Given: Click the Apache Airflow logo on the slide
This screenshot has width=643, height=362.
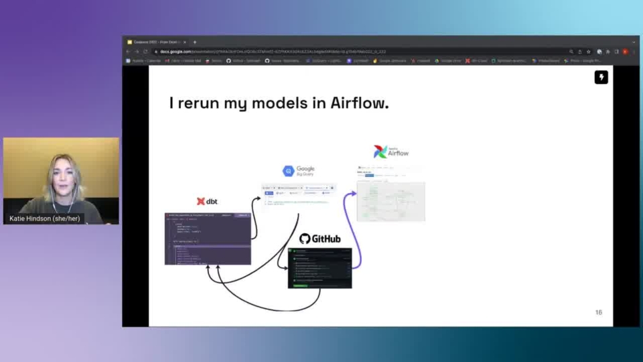Looking at the screenshot, I should [x=390, y=152].
